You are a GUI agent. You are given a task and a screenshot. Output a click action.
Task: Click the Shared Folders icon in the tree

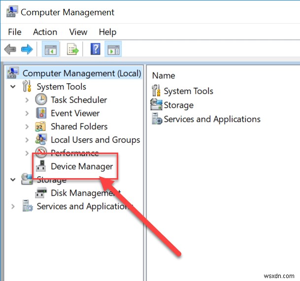tap(41, 126)
